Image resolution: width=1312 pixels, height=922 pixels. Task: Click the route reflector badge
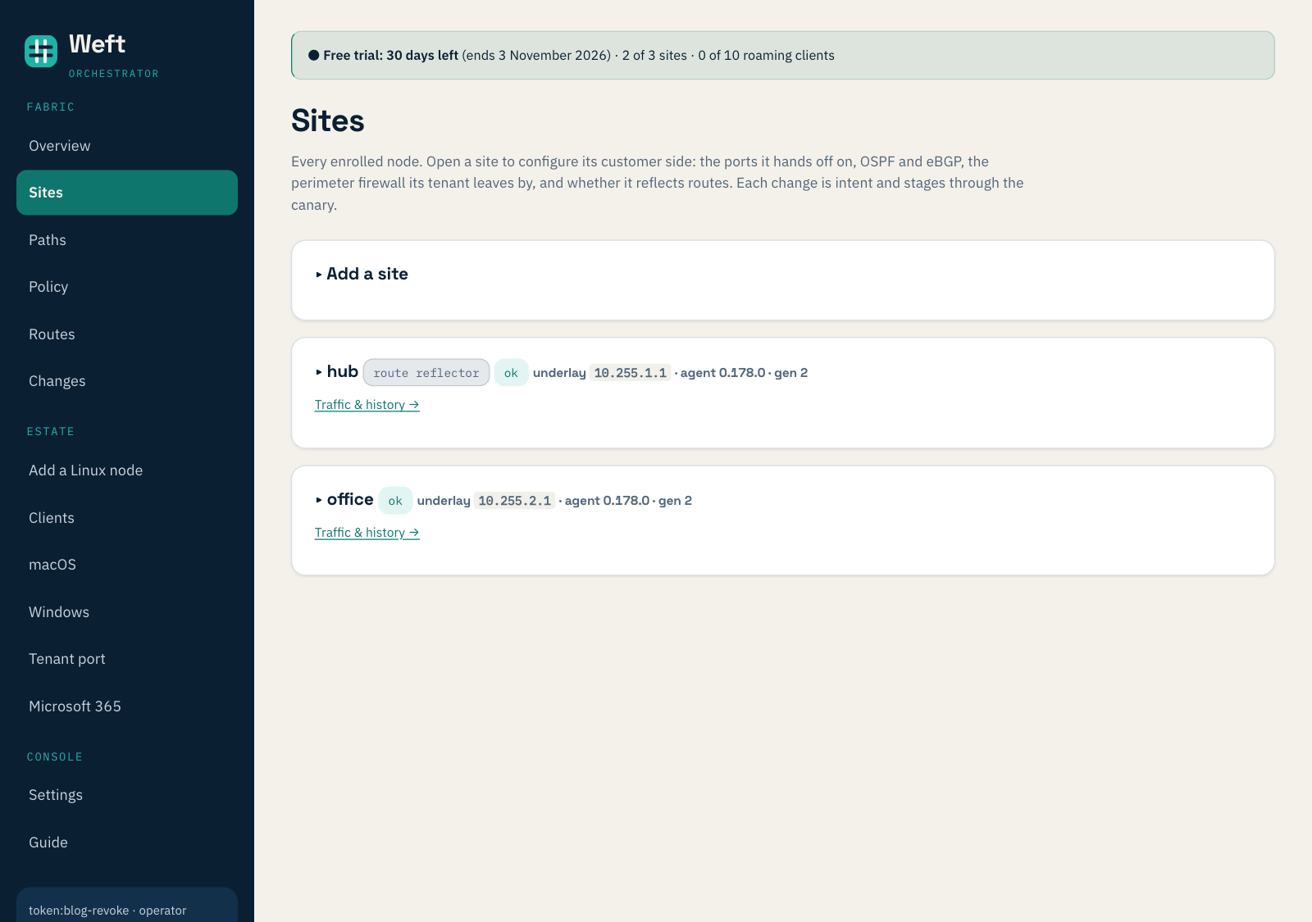click(426, 373)
